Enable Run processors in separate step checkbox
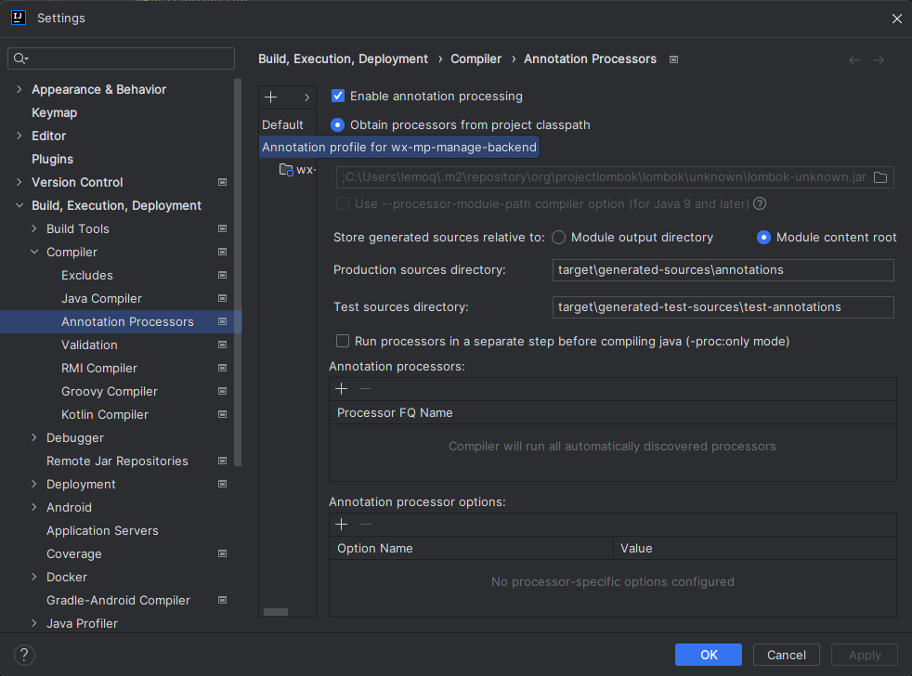The image size is (912, 676). (343, 341)
